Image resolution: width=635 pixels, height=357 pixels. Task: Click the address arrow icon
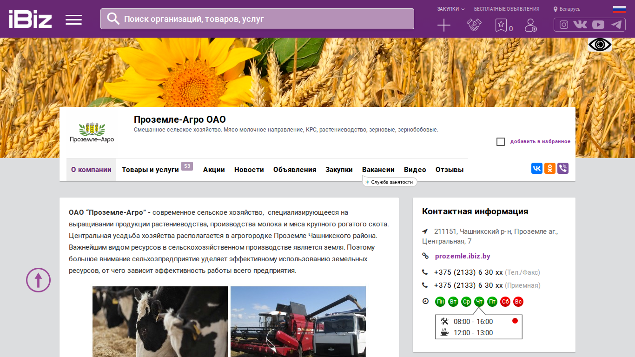click(x=425, y=231)
